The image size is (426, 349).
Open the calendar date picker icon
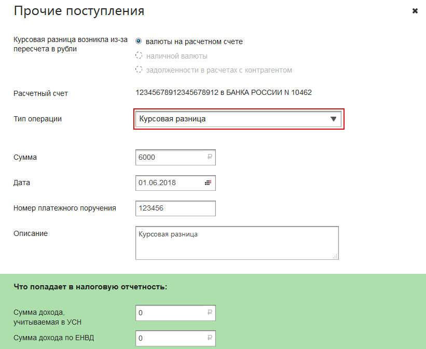click(209, 183)
